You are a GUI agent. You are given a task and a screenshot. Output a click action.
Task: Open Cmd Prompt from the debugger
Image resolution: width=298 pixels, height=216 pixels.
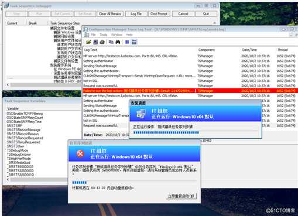(159, 14)
